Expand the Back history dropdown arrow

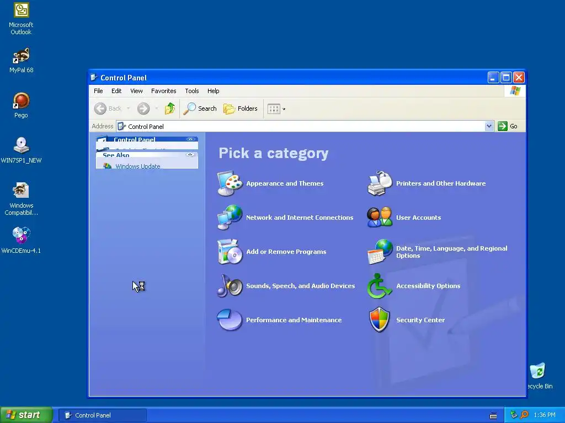coord(128,109)
